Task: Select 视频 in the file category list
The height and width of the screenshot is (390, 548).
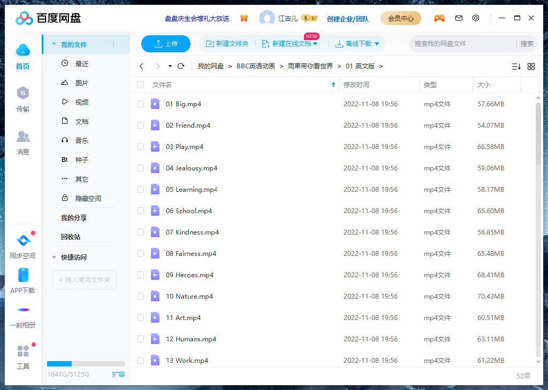Action: pos(81,103)
